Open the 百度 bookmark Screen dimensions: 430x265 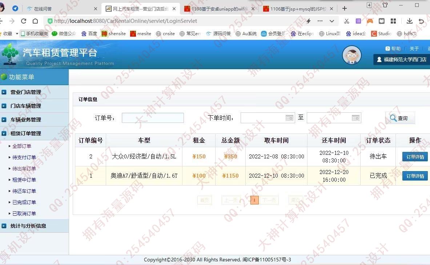tap(89, 34)
